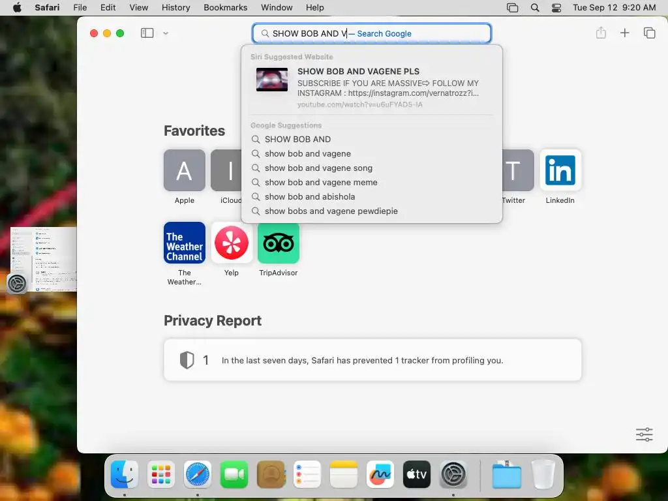Open The Weather Channel favorite

click(x=185, y=243)
